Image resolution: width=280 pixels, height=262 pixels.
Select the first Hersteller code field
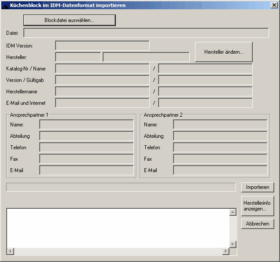[78, 57]
